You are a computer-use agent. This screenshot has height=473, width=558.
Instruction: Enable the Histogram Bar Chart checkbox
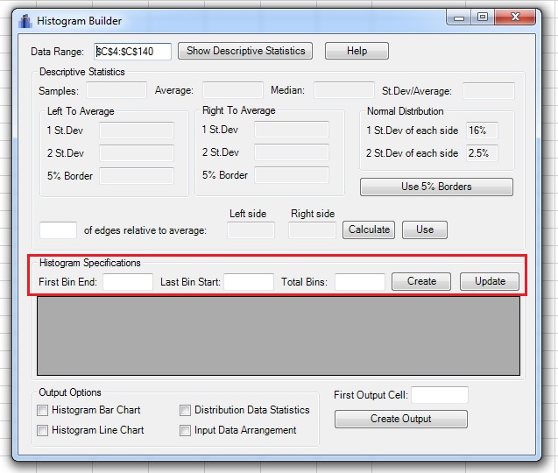(x=42, y=410)
